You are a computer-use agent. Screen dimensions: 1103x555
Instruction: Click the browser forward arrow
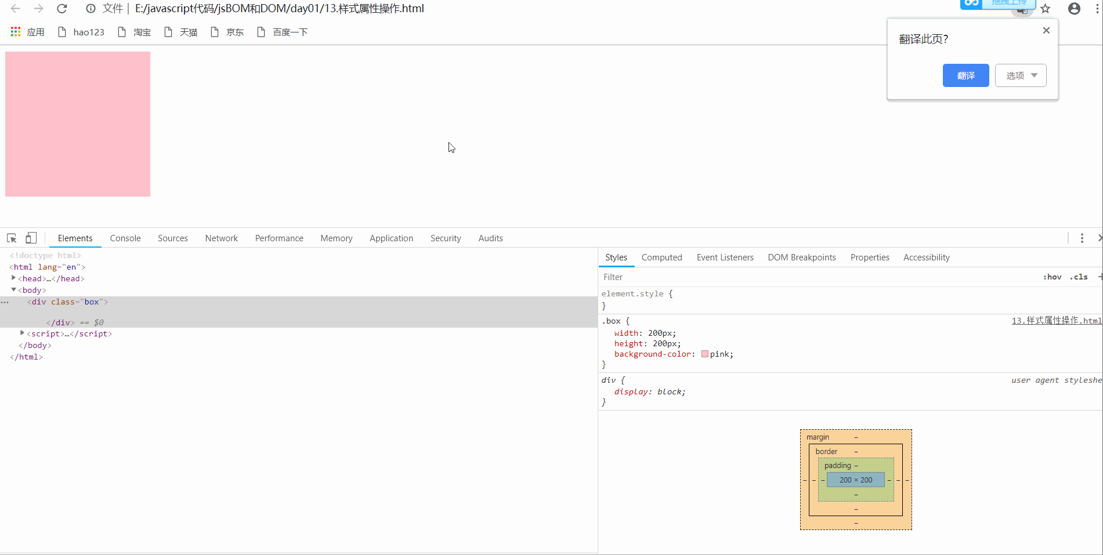point(38,9)
